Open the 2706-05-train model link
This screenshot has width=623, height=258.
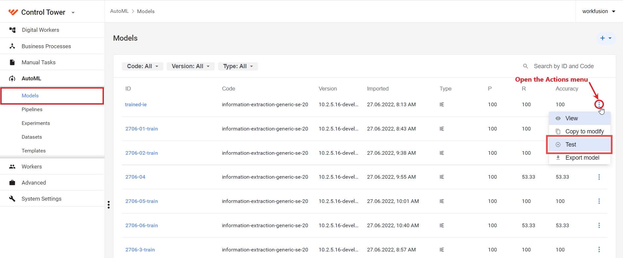point(142,201)
